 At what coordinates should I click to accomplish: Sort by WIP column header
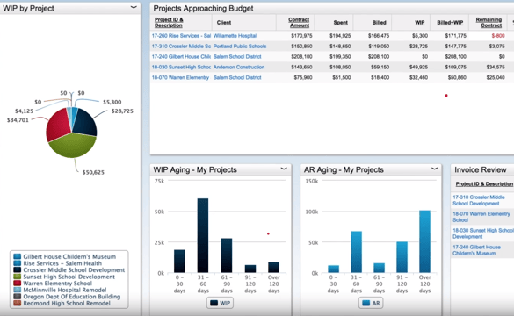(420, 23)
